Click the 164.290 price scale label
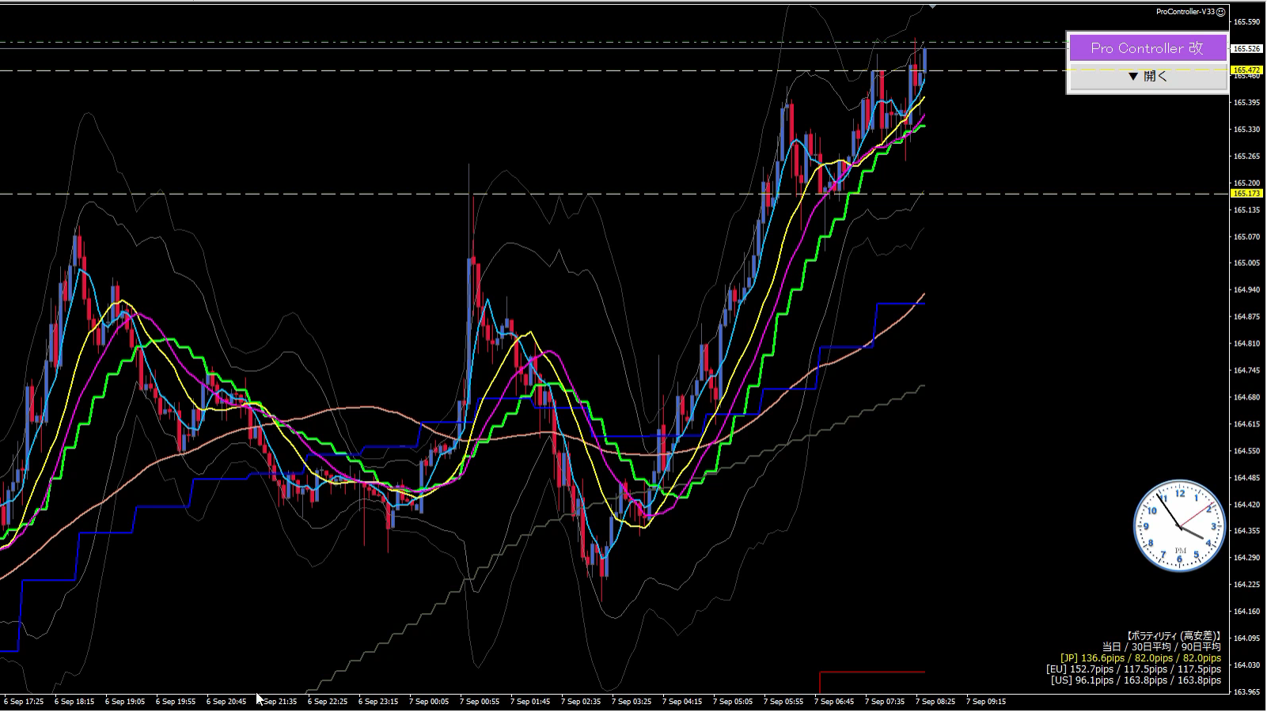Viewport: 1267px width, 712px height. (x=1247, y=558)
